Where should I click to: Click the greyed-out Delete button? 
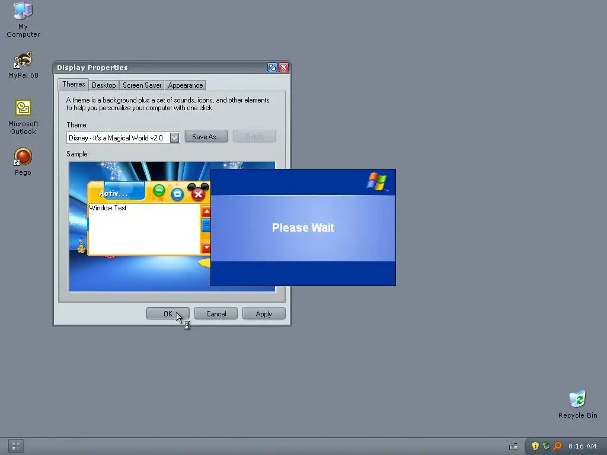(x=254, y=137)
